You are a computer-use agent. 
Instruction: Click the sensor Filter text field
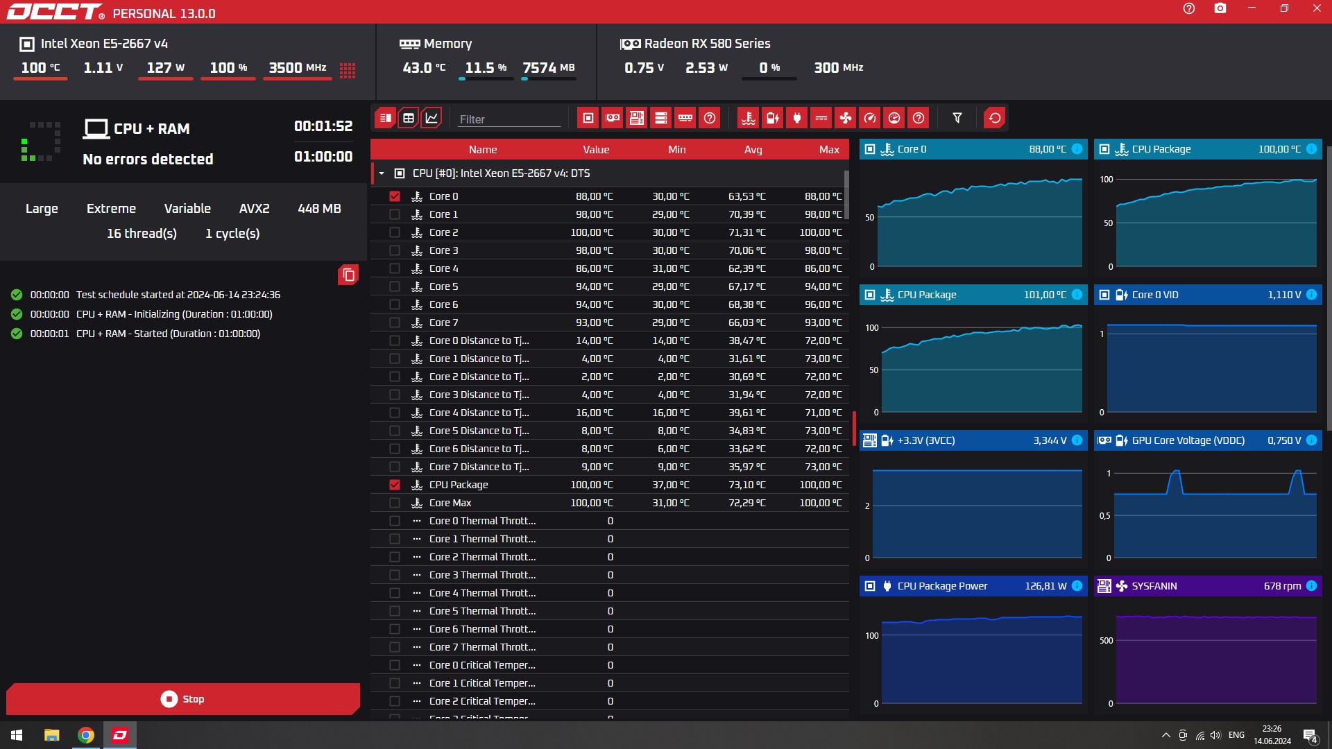point(509,119)
